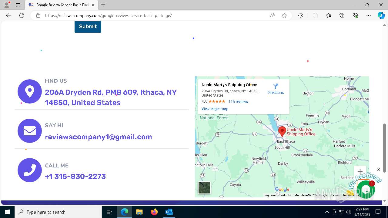This screenshot has width=388, height=218.
Task: Open the map Terms link
Action: [x=335, y=195]
